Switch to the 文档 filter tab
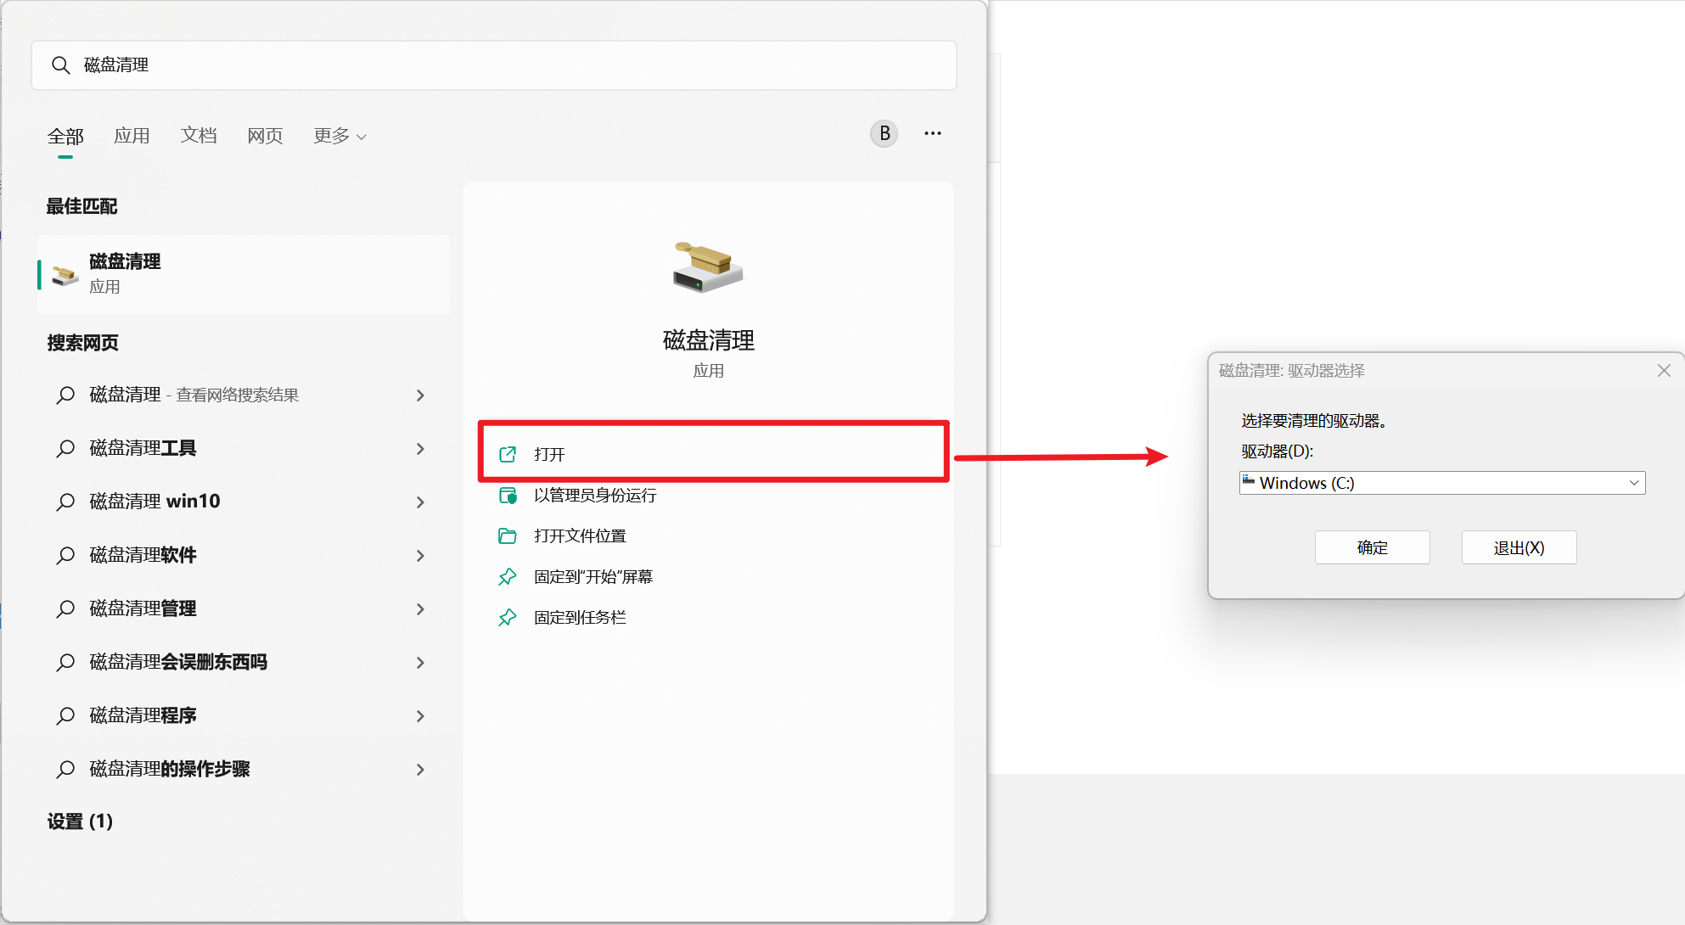Image resolution: width=1685 pixels, height=925 pixels. [199, 136]
